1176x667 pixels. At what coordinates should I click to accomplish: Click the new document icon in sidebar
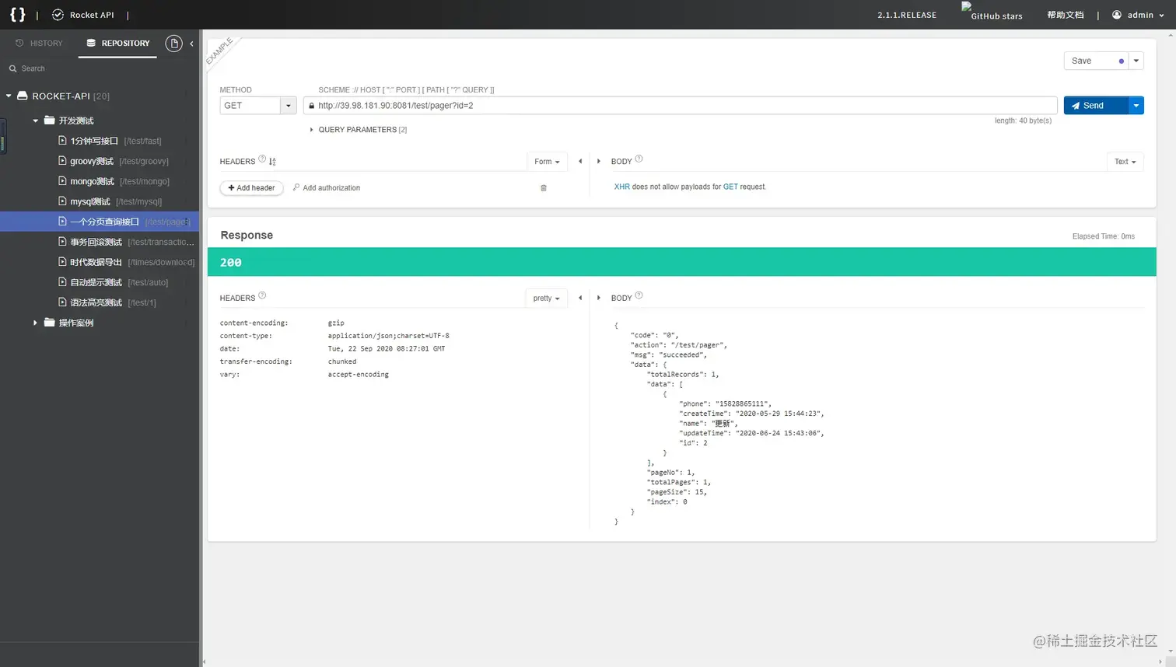pos(173,44)
